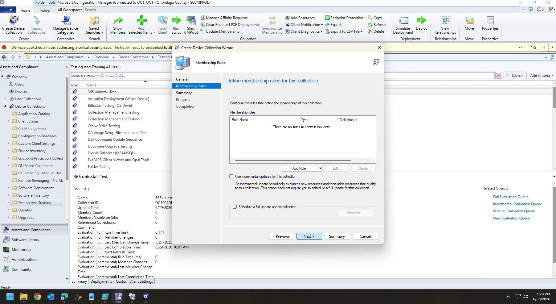Click the Manual Evaluation Queue link
The image size is (556, 304).
point(514,211)
